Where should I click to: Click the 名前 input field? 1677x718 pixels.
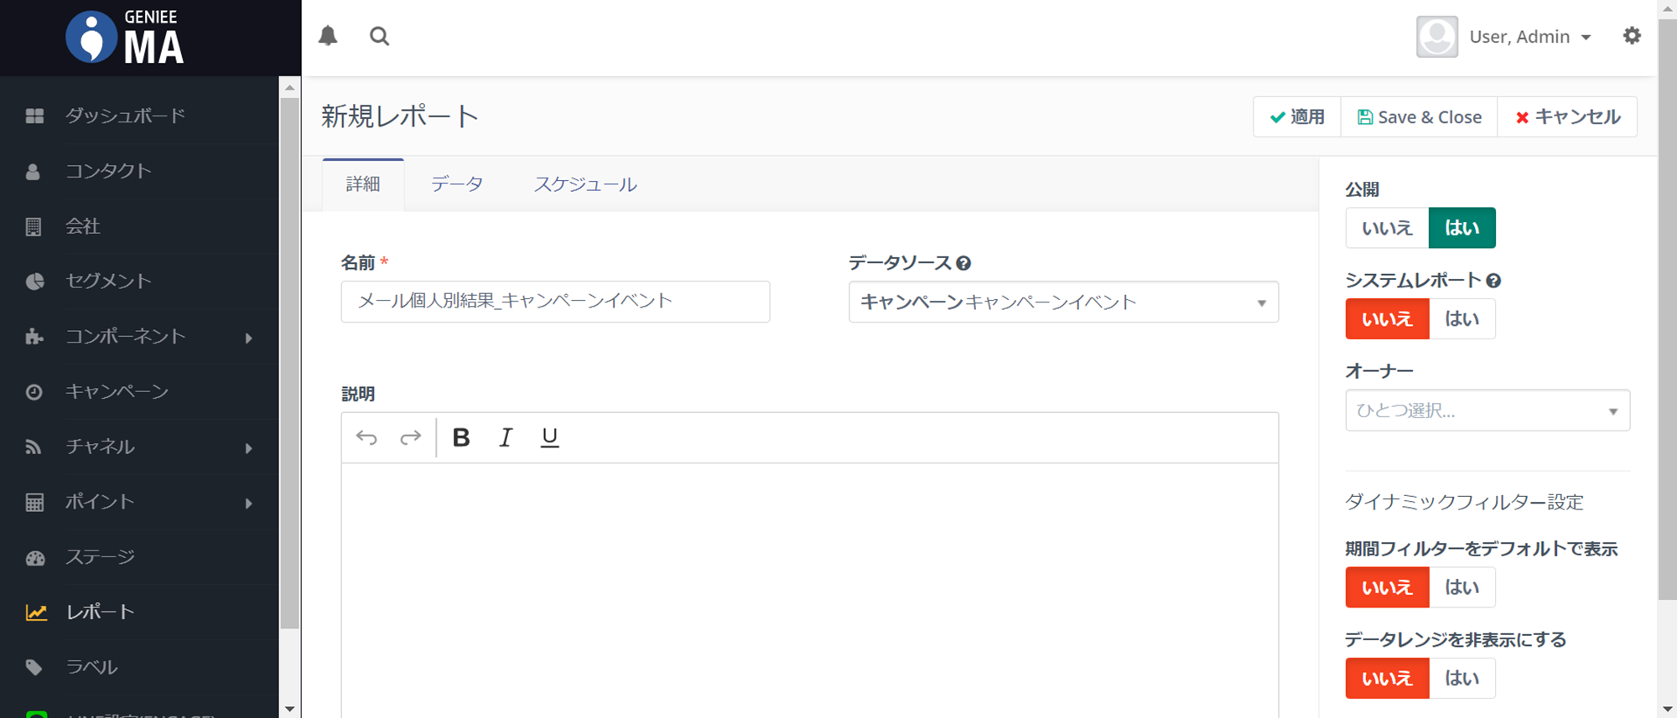coord(555,302)
